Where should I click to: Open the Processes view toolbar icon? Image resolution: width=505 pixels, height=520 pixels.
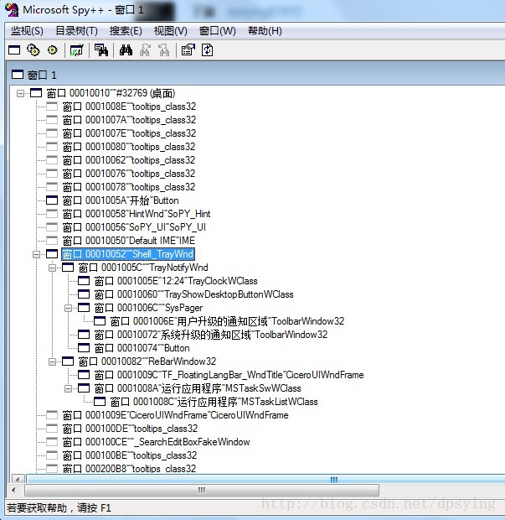click(33, 50)
